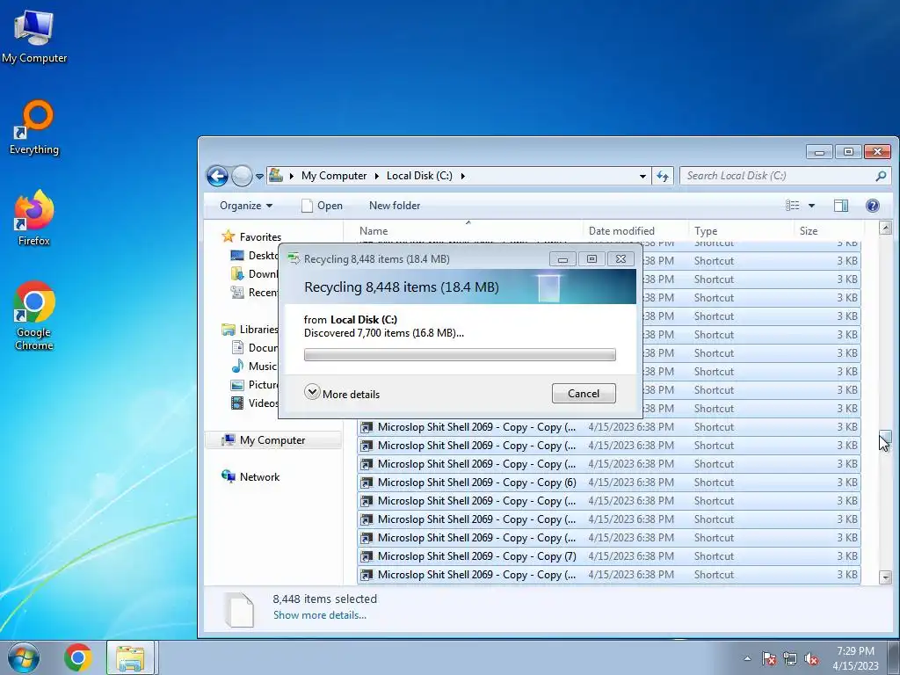Click shortcut icon of the Copy (7) file

point(367,556)
